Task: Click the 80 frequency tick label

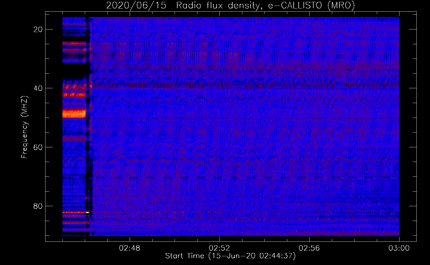Action: pyautogui.click(x=38, y=206)
